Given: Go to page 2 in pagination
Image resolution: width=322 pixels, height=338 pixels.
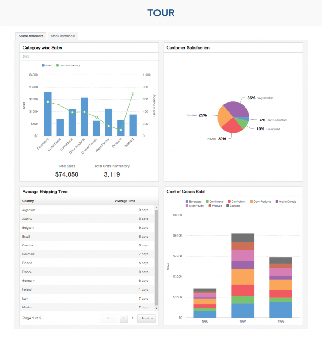Looking at the screenshot, I should 132,318.
